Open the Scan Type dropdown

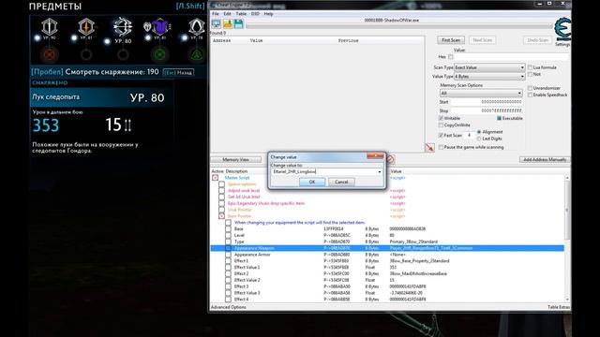(x=489, y=67)
